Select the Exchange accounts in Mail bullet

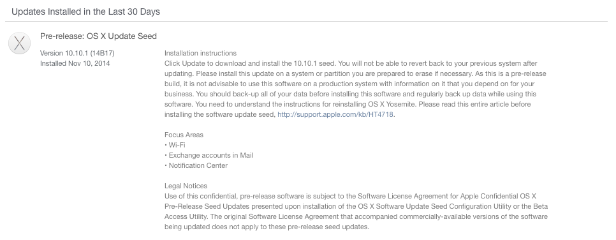209,155
